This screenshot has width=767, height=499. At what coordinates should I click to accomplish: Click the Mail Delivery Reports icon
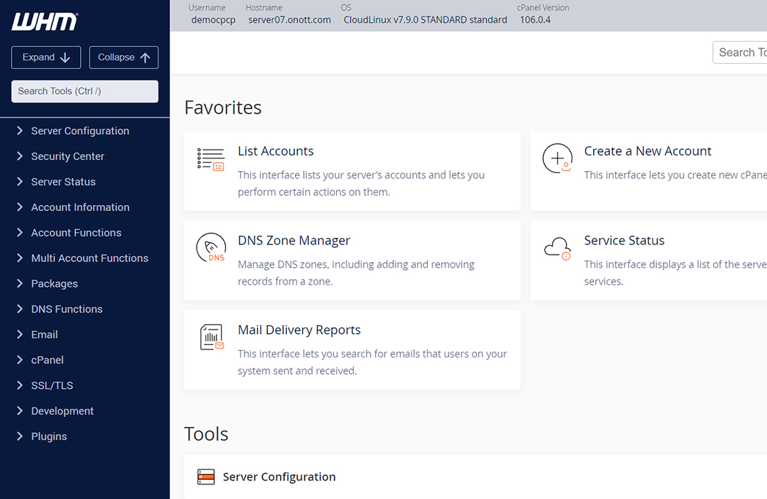[212, 337]
